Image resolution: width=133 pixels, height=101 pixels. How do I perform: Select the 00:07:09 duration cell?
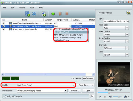pyautogui.click(x=48, y=29)
